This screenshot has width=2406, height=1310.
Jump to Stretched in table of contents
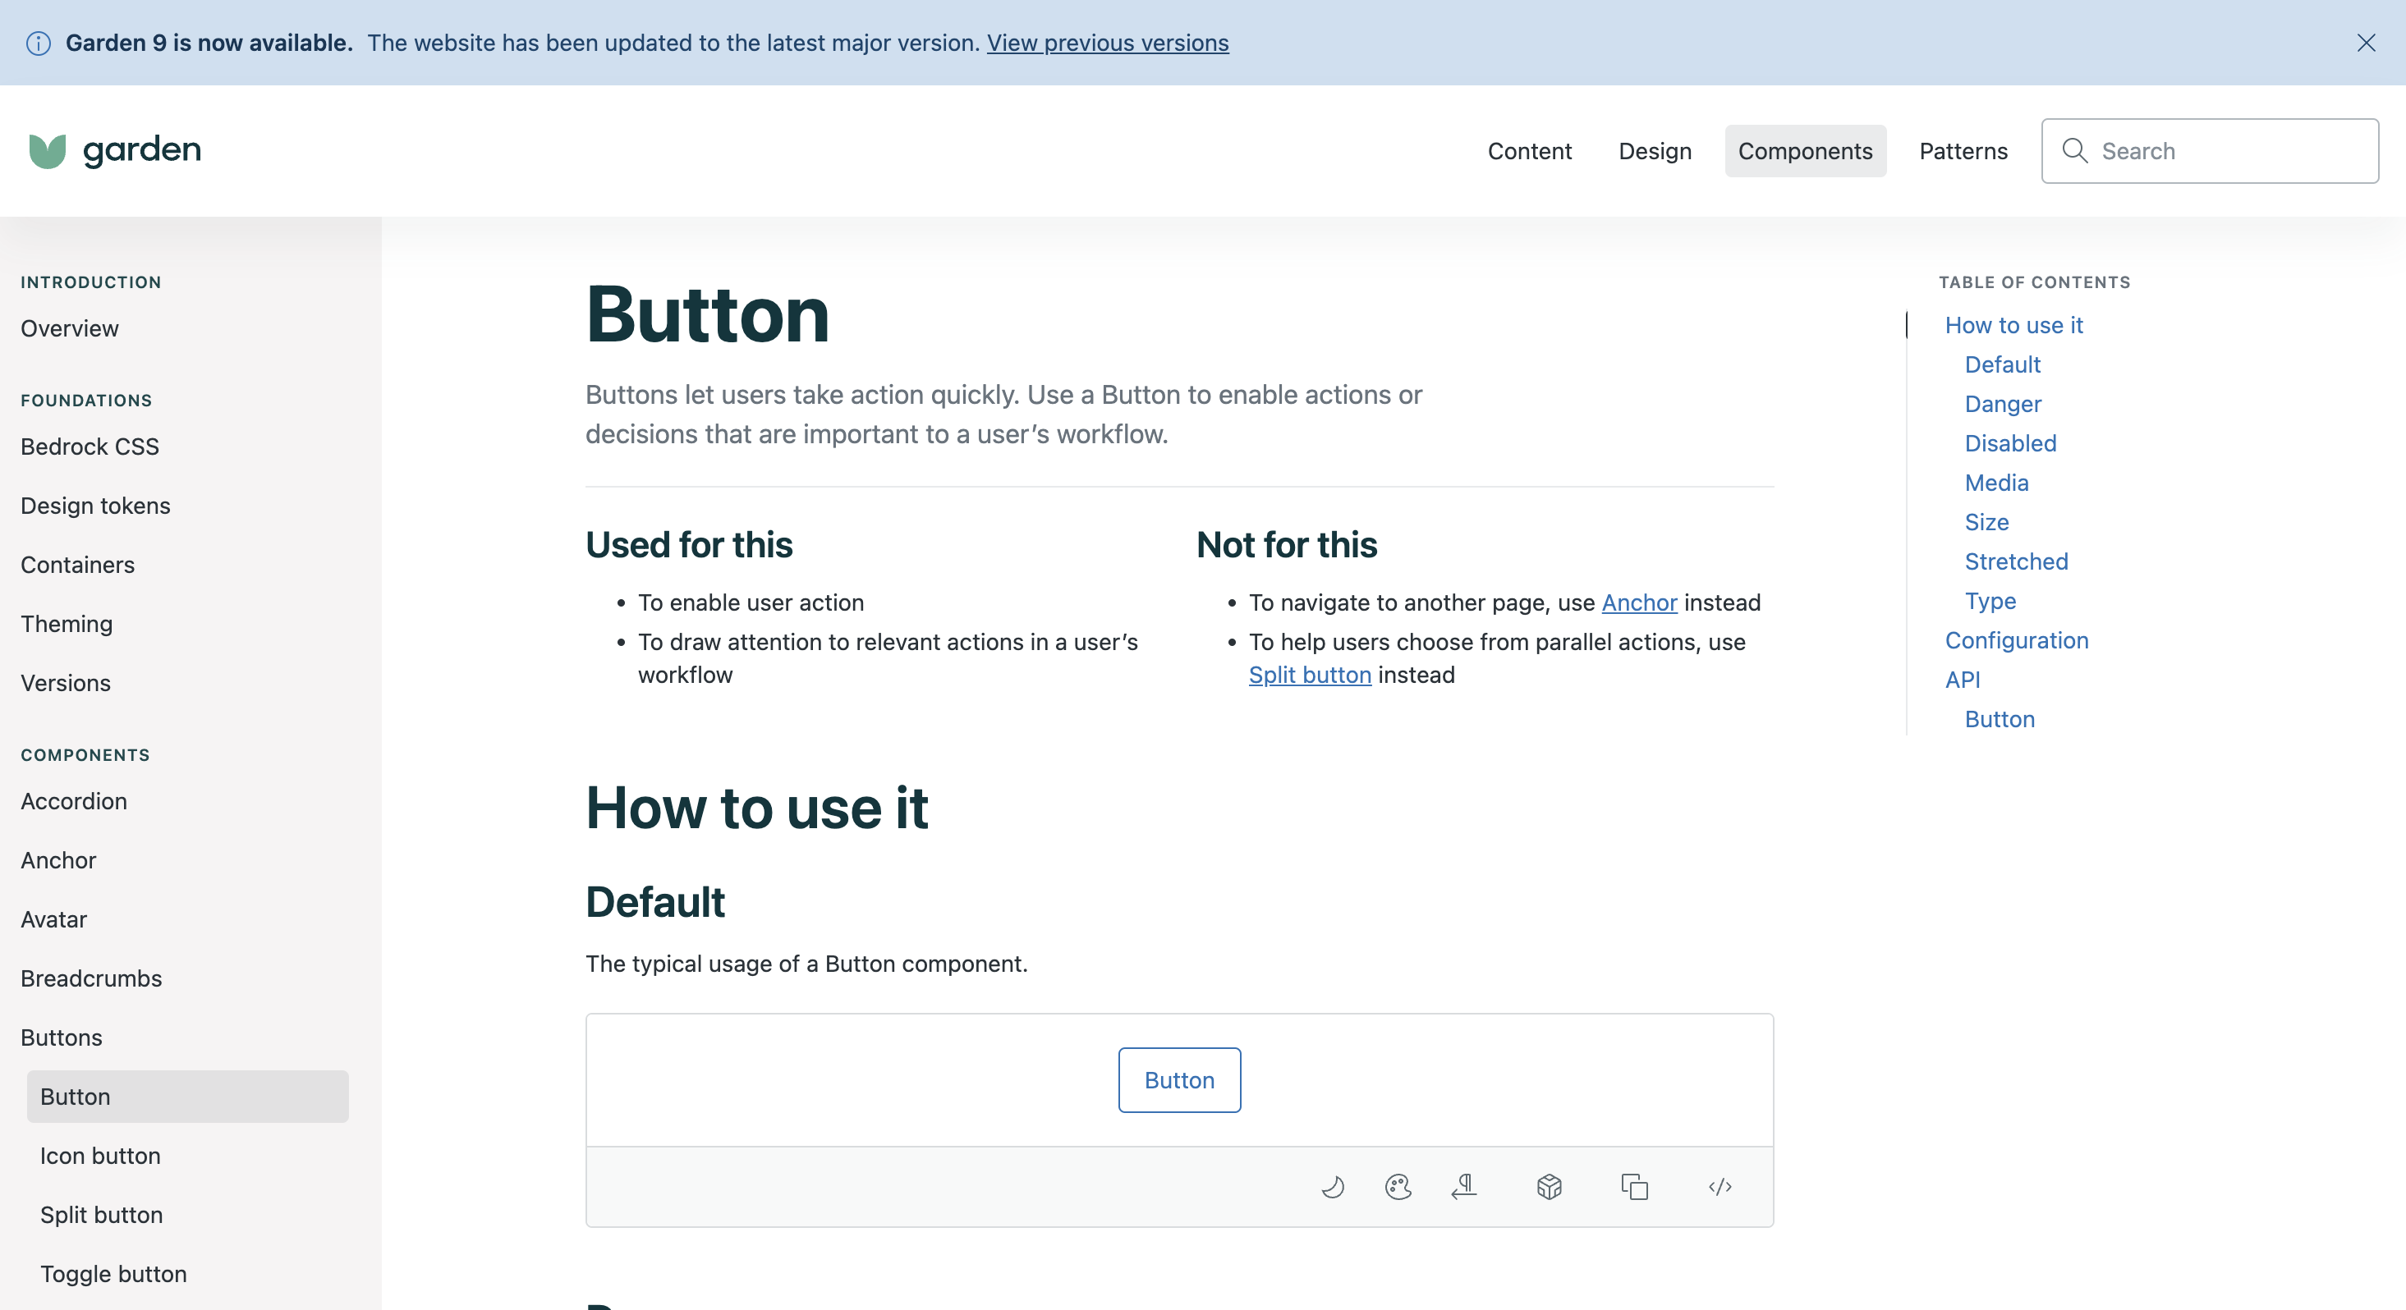(x=2016, y=561)
